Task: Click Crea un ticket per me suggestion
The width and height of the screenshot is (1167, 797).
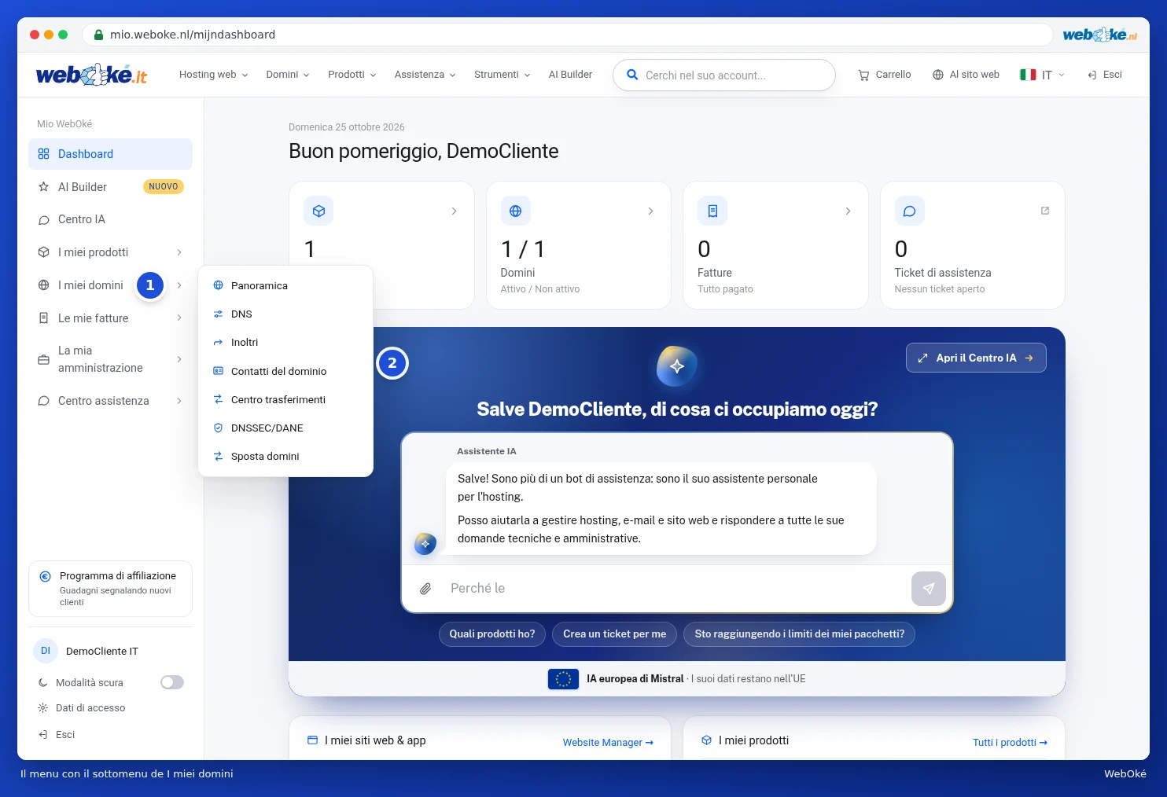Action: point(614,634)
